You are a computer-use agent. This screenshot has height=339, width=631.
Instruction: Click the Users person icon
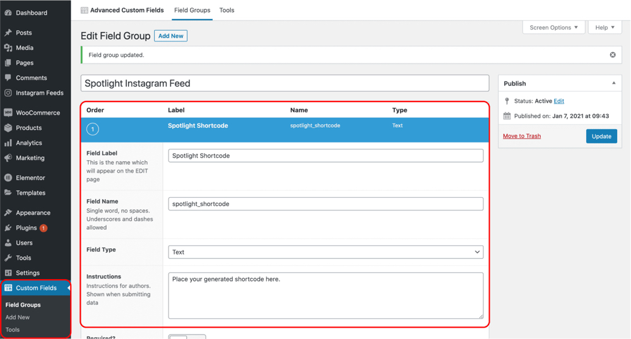pos(8,243)
